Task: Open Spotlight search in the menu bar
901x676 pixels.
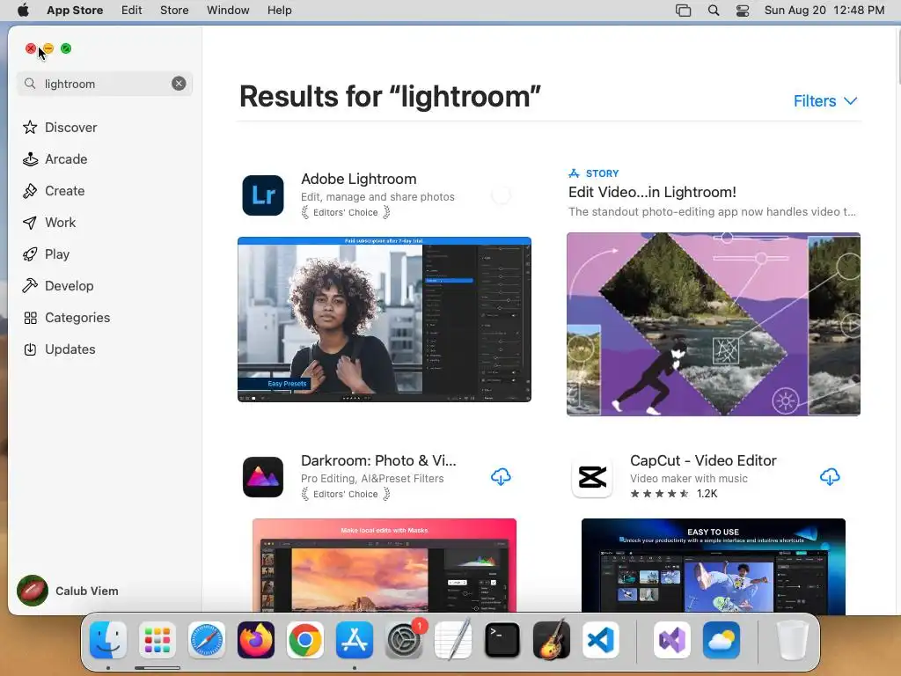Action: [713, 11]
